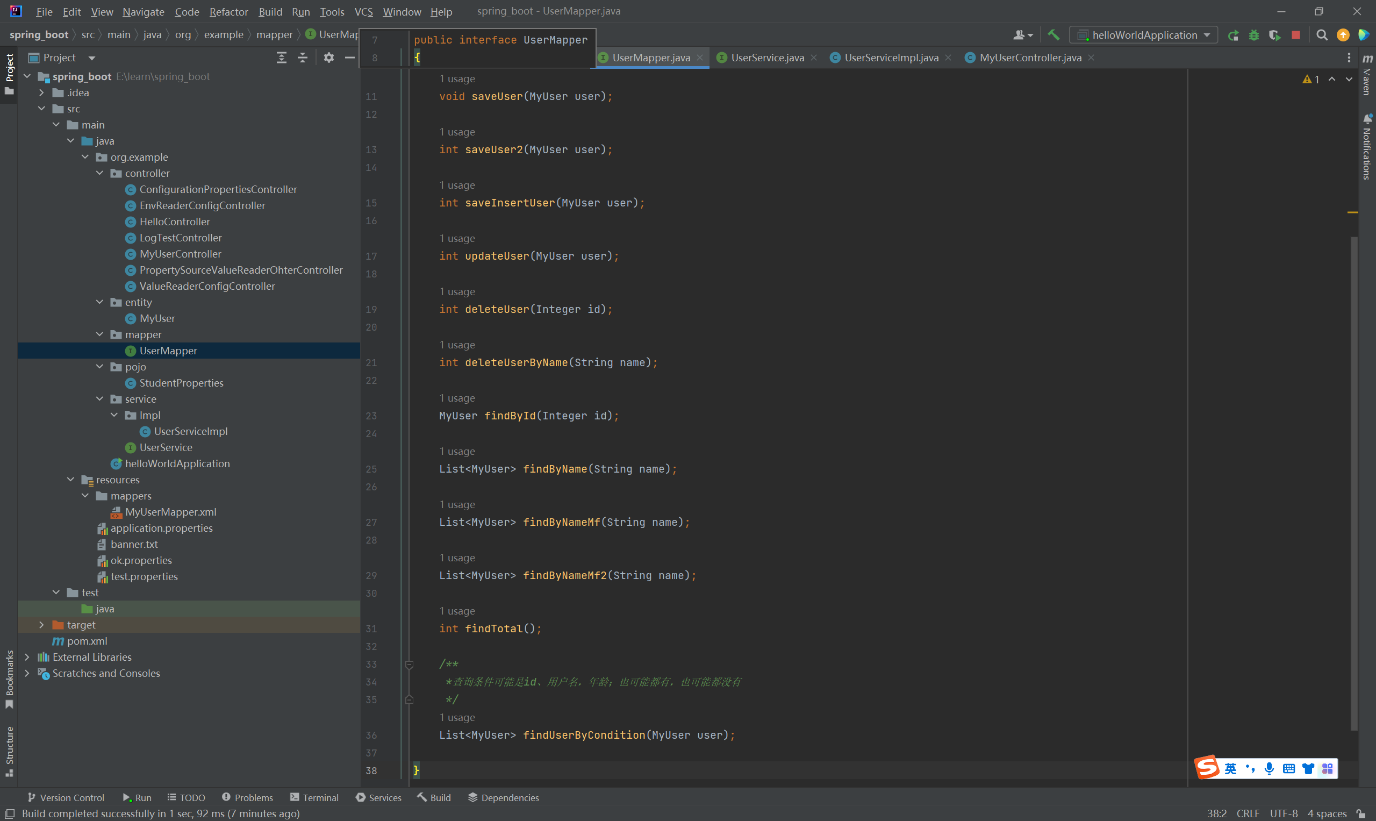Stop the running application
This screenshot has width=1376, height=821.
1296,35
